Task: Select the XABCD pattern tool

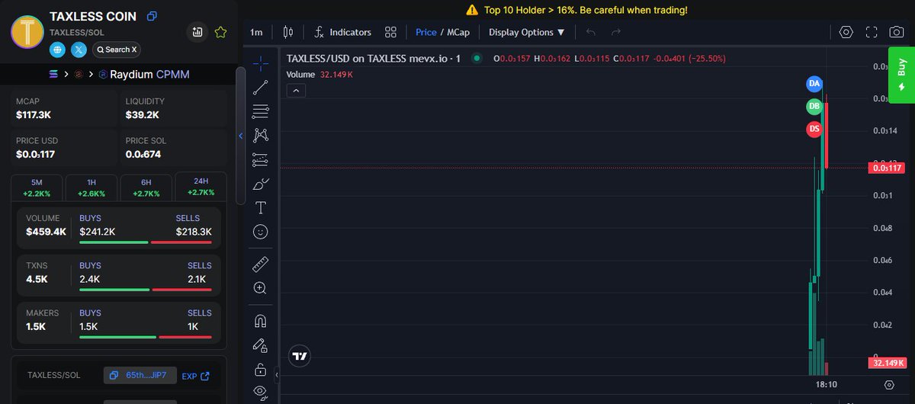Action: [x=260, y=135]
